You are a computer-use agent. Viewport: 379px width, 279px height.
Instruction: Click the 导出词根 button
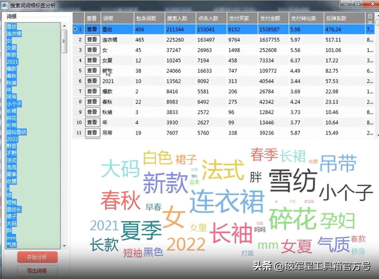(37, 271)
